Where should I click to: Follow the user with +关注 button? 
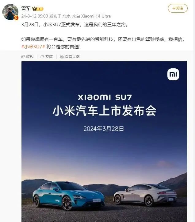pos(178,8)
